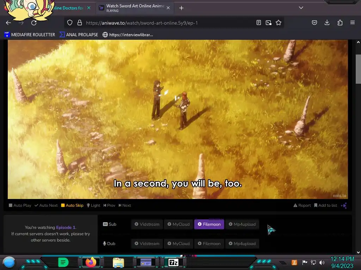Open the extensions menu
The width and height of the screenshot is (361, 270).
340,22
